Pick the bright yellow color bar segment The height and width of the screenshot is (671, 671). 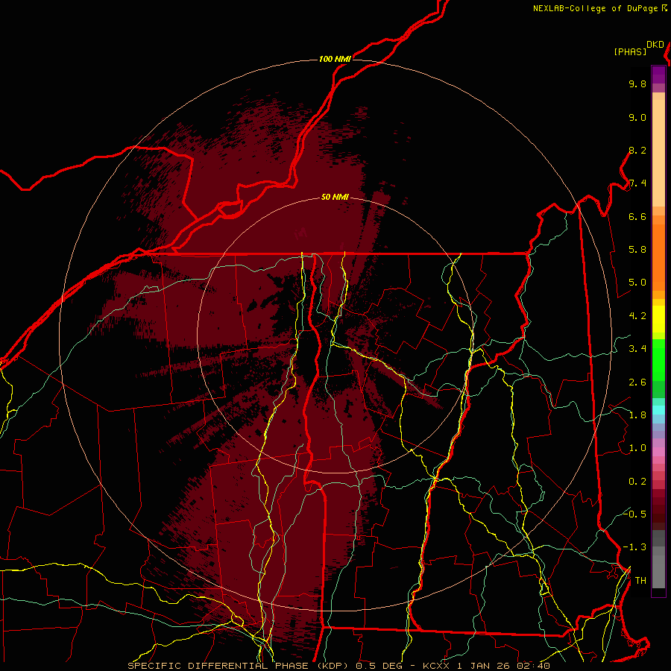658,319
